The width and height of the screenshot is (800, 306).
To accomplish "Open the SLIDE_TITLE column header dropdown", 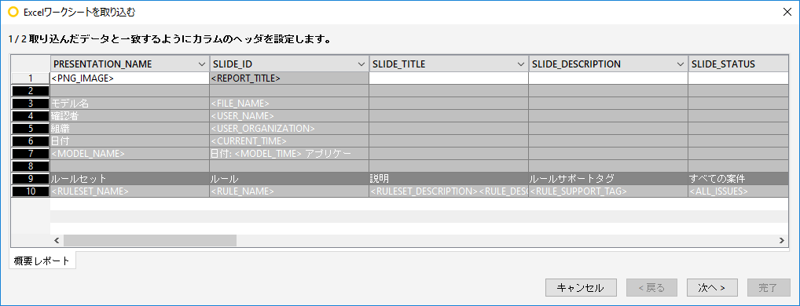I will [x=521, y=64].
